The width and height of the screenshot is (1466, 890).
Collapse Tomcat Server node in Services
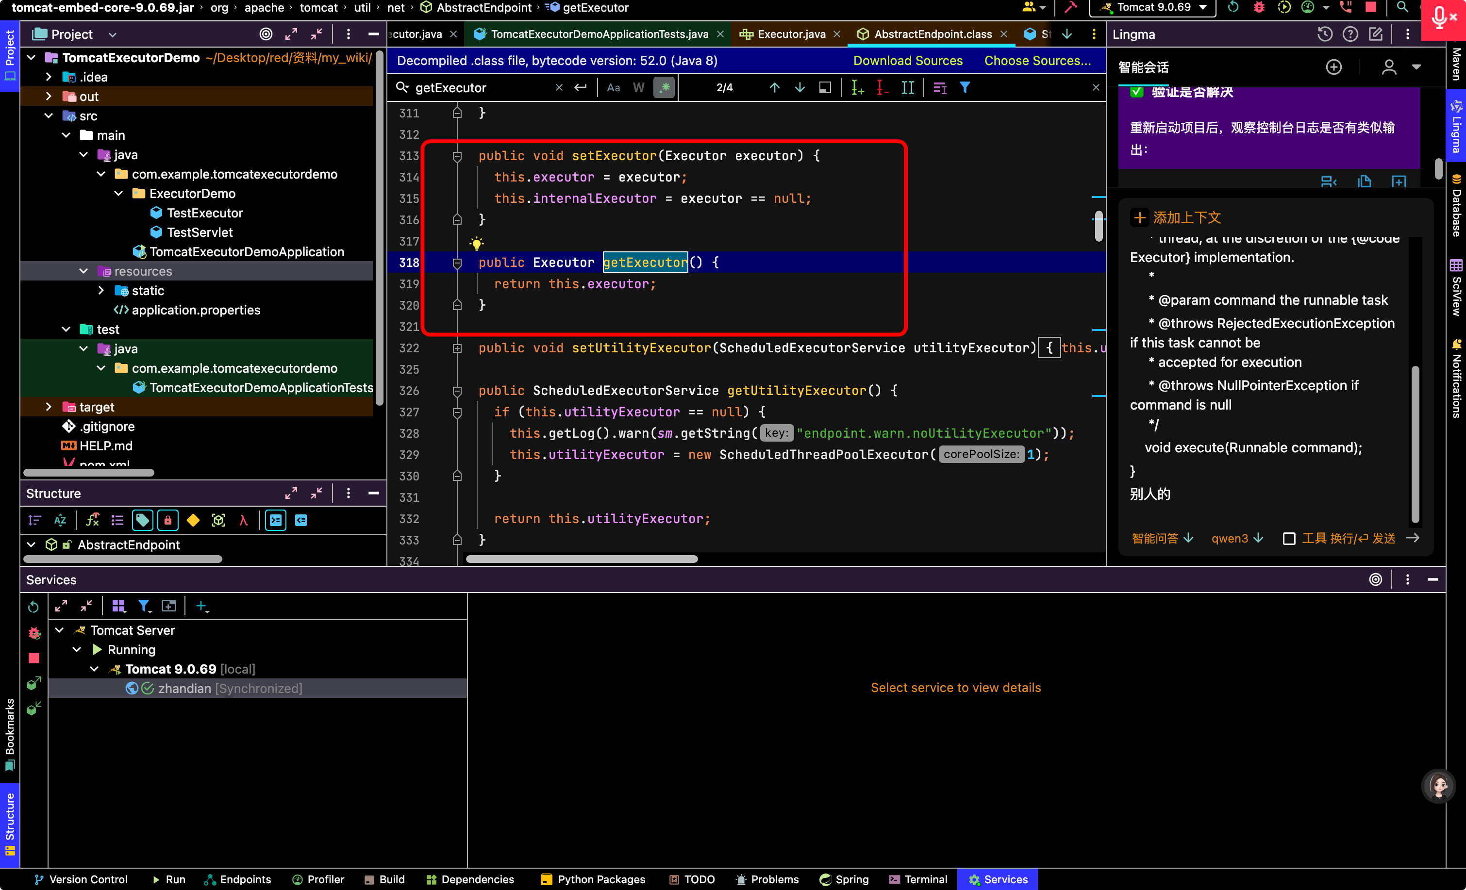pos(60,630)
